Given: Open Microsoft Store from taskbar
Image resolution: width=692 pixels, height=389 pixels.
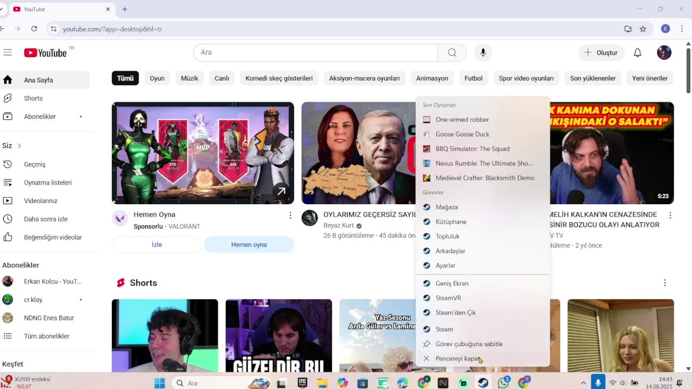Looking at the screenshot, I should tap(362, 383).
